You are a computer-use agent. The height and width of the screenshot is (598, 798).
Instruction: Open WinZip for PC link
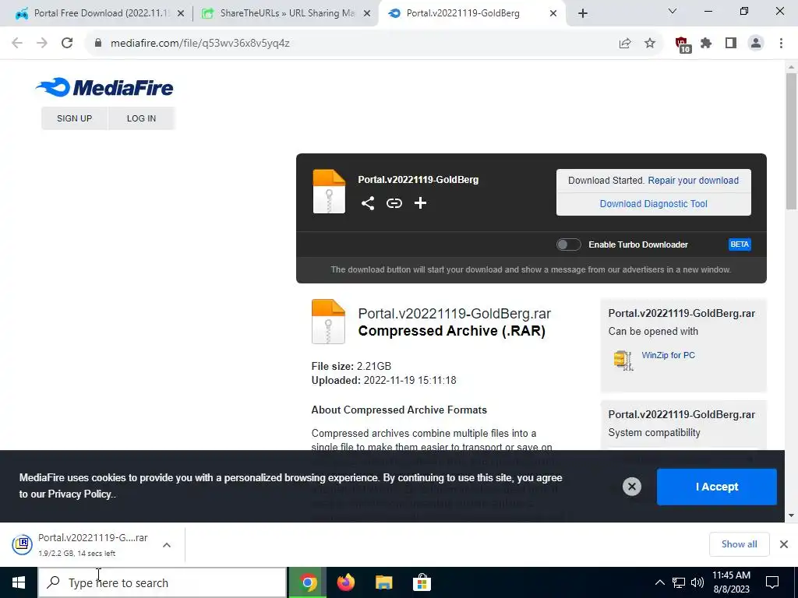[668, 355]
